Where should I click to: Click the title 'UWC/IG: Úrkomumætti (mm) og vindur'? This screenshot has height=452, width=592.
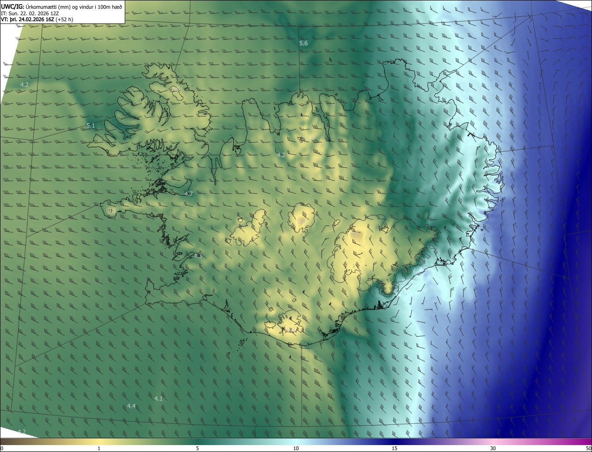coord(62,6)
